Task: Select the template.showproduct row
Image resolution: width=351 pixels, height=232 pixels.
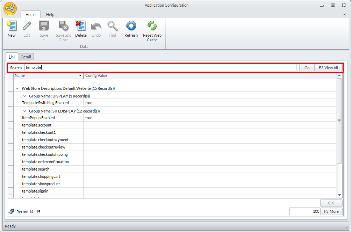Action: coord(178,184)
